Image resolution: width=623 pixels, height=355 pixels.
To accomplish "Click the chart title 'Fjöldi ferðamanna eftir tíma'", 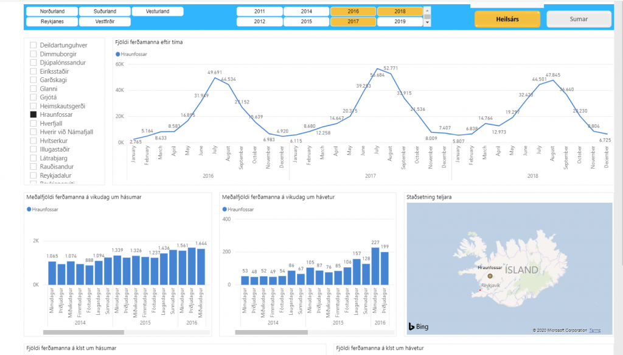I will coord(149,42).
